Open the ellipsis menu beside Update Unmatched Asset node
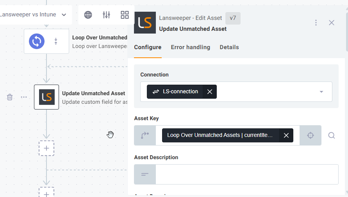The width and height of the screenshot is (348, 197). (24, 97)
